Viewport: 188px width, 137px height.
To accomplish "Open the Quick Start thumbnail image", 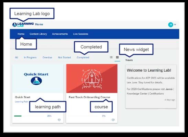I will 38,78.
